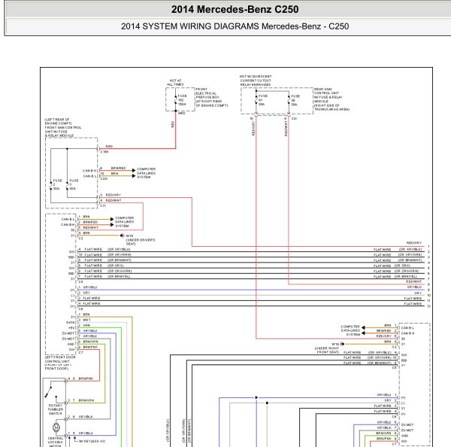This screenshot has height=447, width=451.
Task: Click the vertical "(OR GRY/BLU)" label at bottom
Action: click(x=168, y=431)
